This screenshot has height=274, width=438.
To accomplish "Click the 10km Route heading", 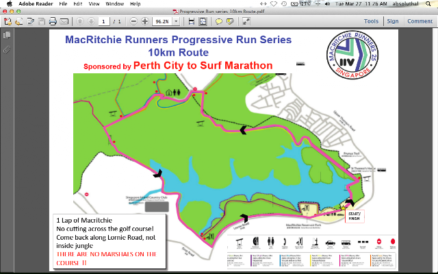I will 178,53.
